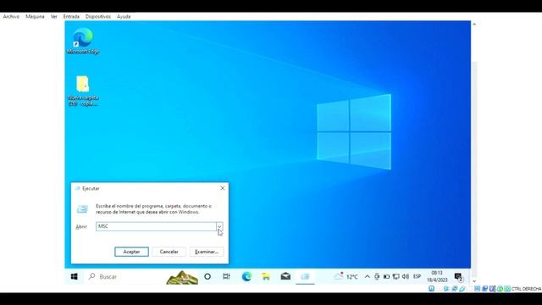
Task: Click the Examinar... button
Action: click(207, 252)
